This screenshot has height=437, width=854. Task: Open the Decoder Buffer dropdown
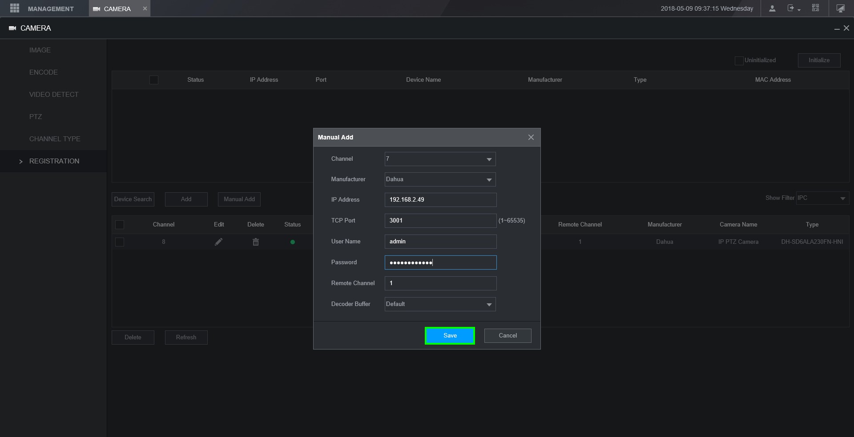tap(440, 304)
